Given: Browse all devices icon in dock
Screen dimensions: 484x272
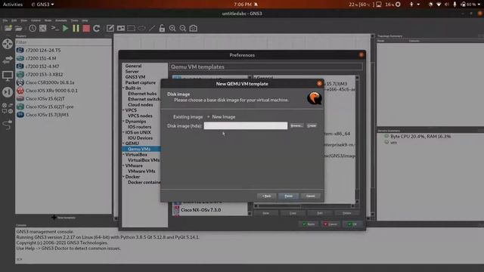Looking at the screenshot, I should tap(8, 108).
